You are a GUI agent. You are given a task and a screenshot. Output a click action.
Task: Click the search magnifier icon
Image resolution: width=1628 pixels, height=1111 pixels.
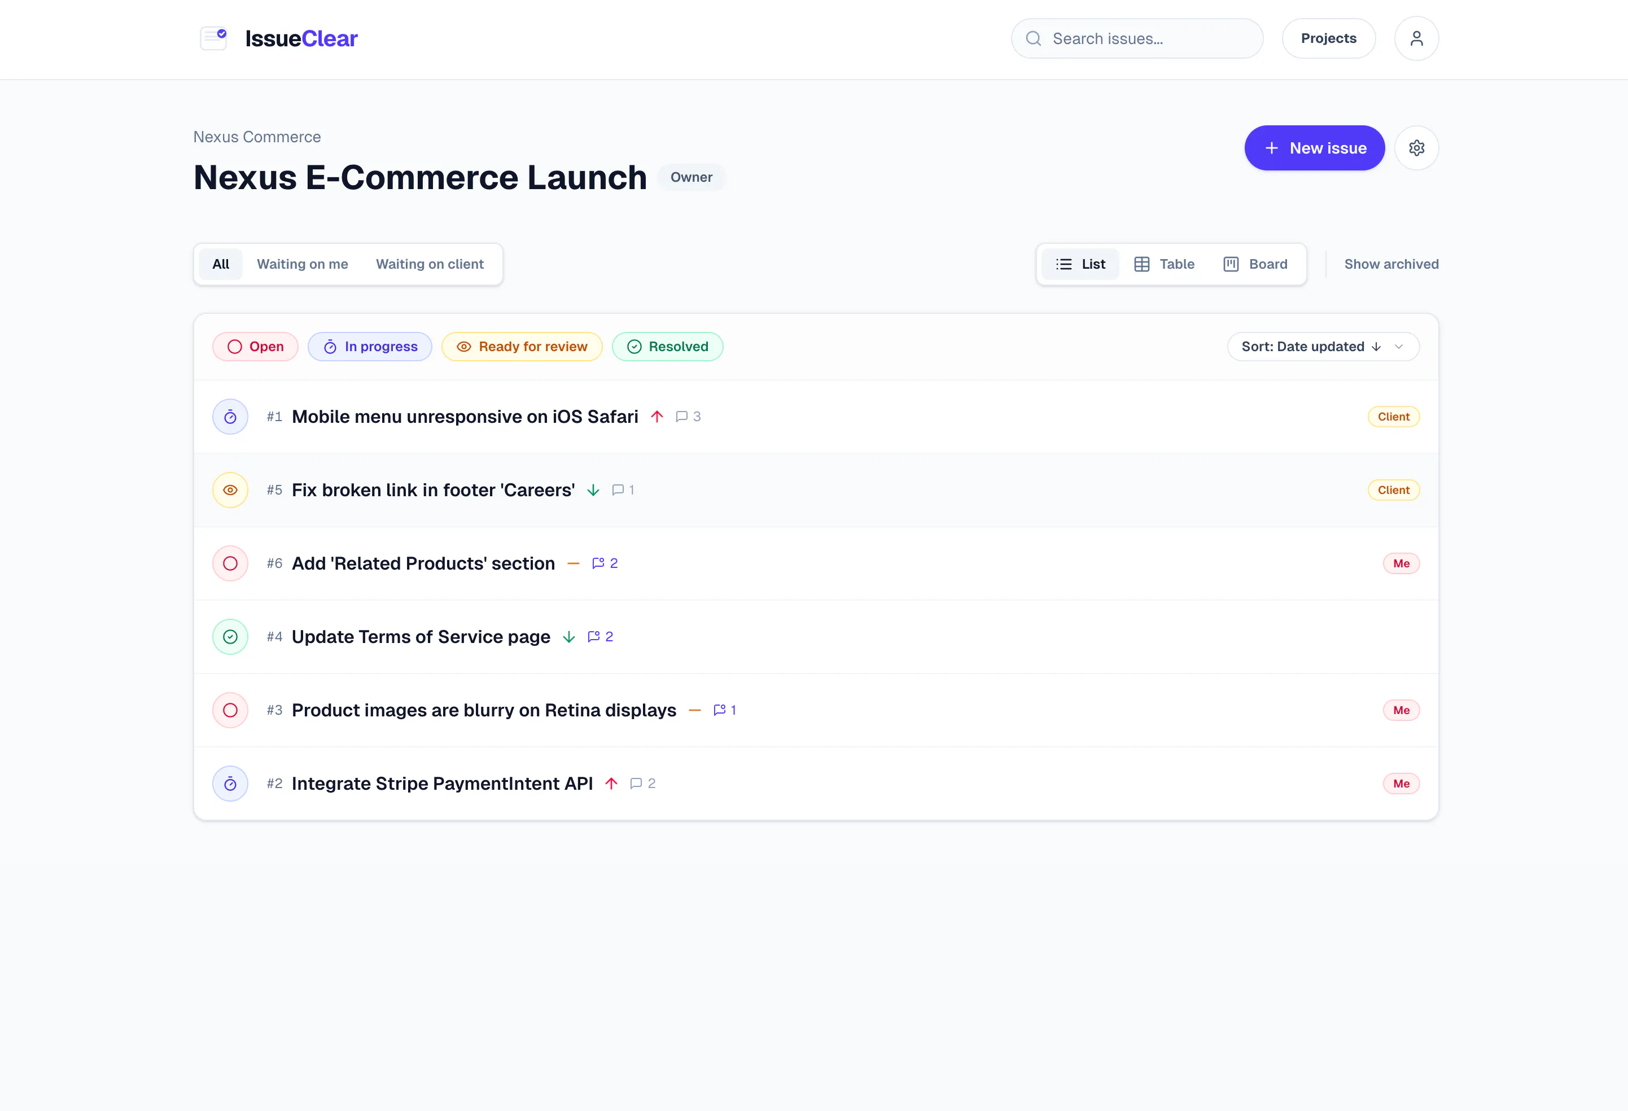(1032, 38)
